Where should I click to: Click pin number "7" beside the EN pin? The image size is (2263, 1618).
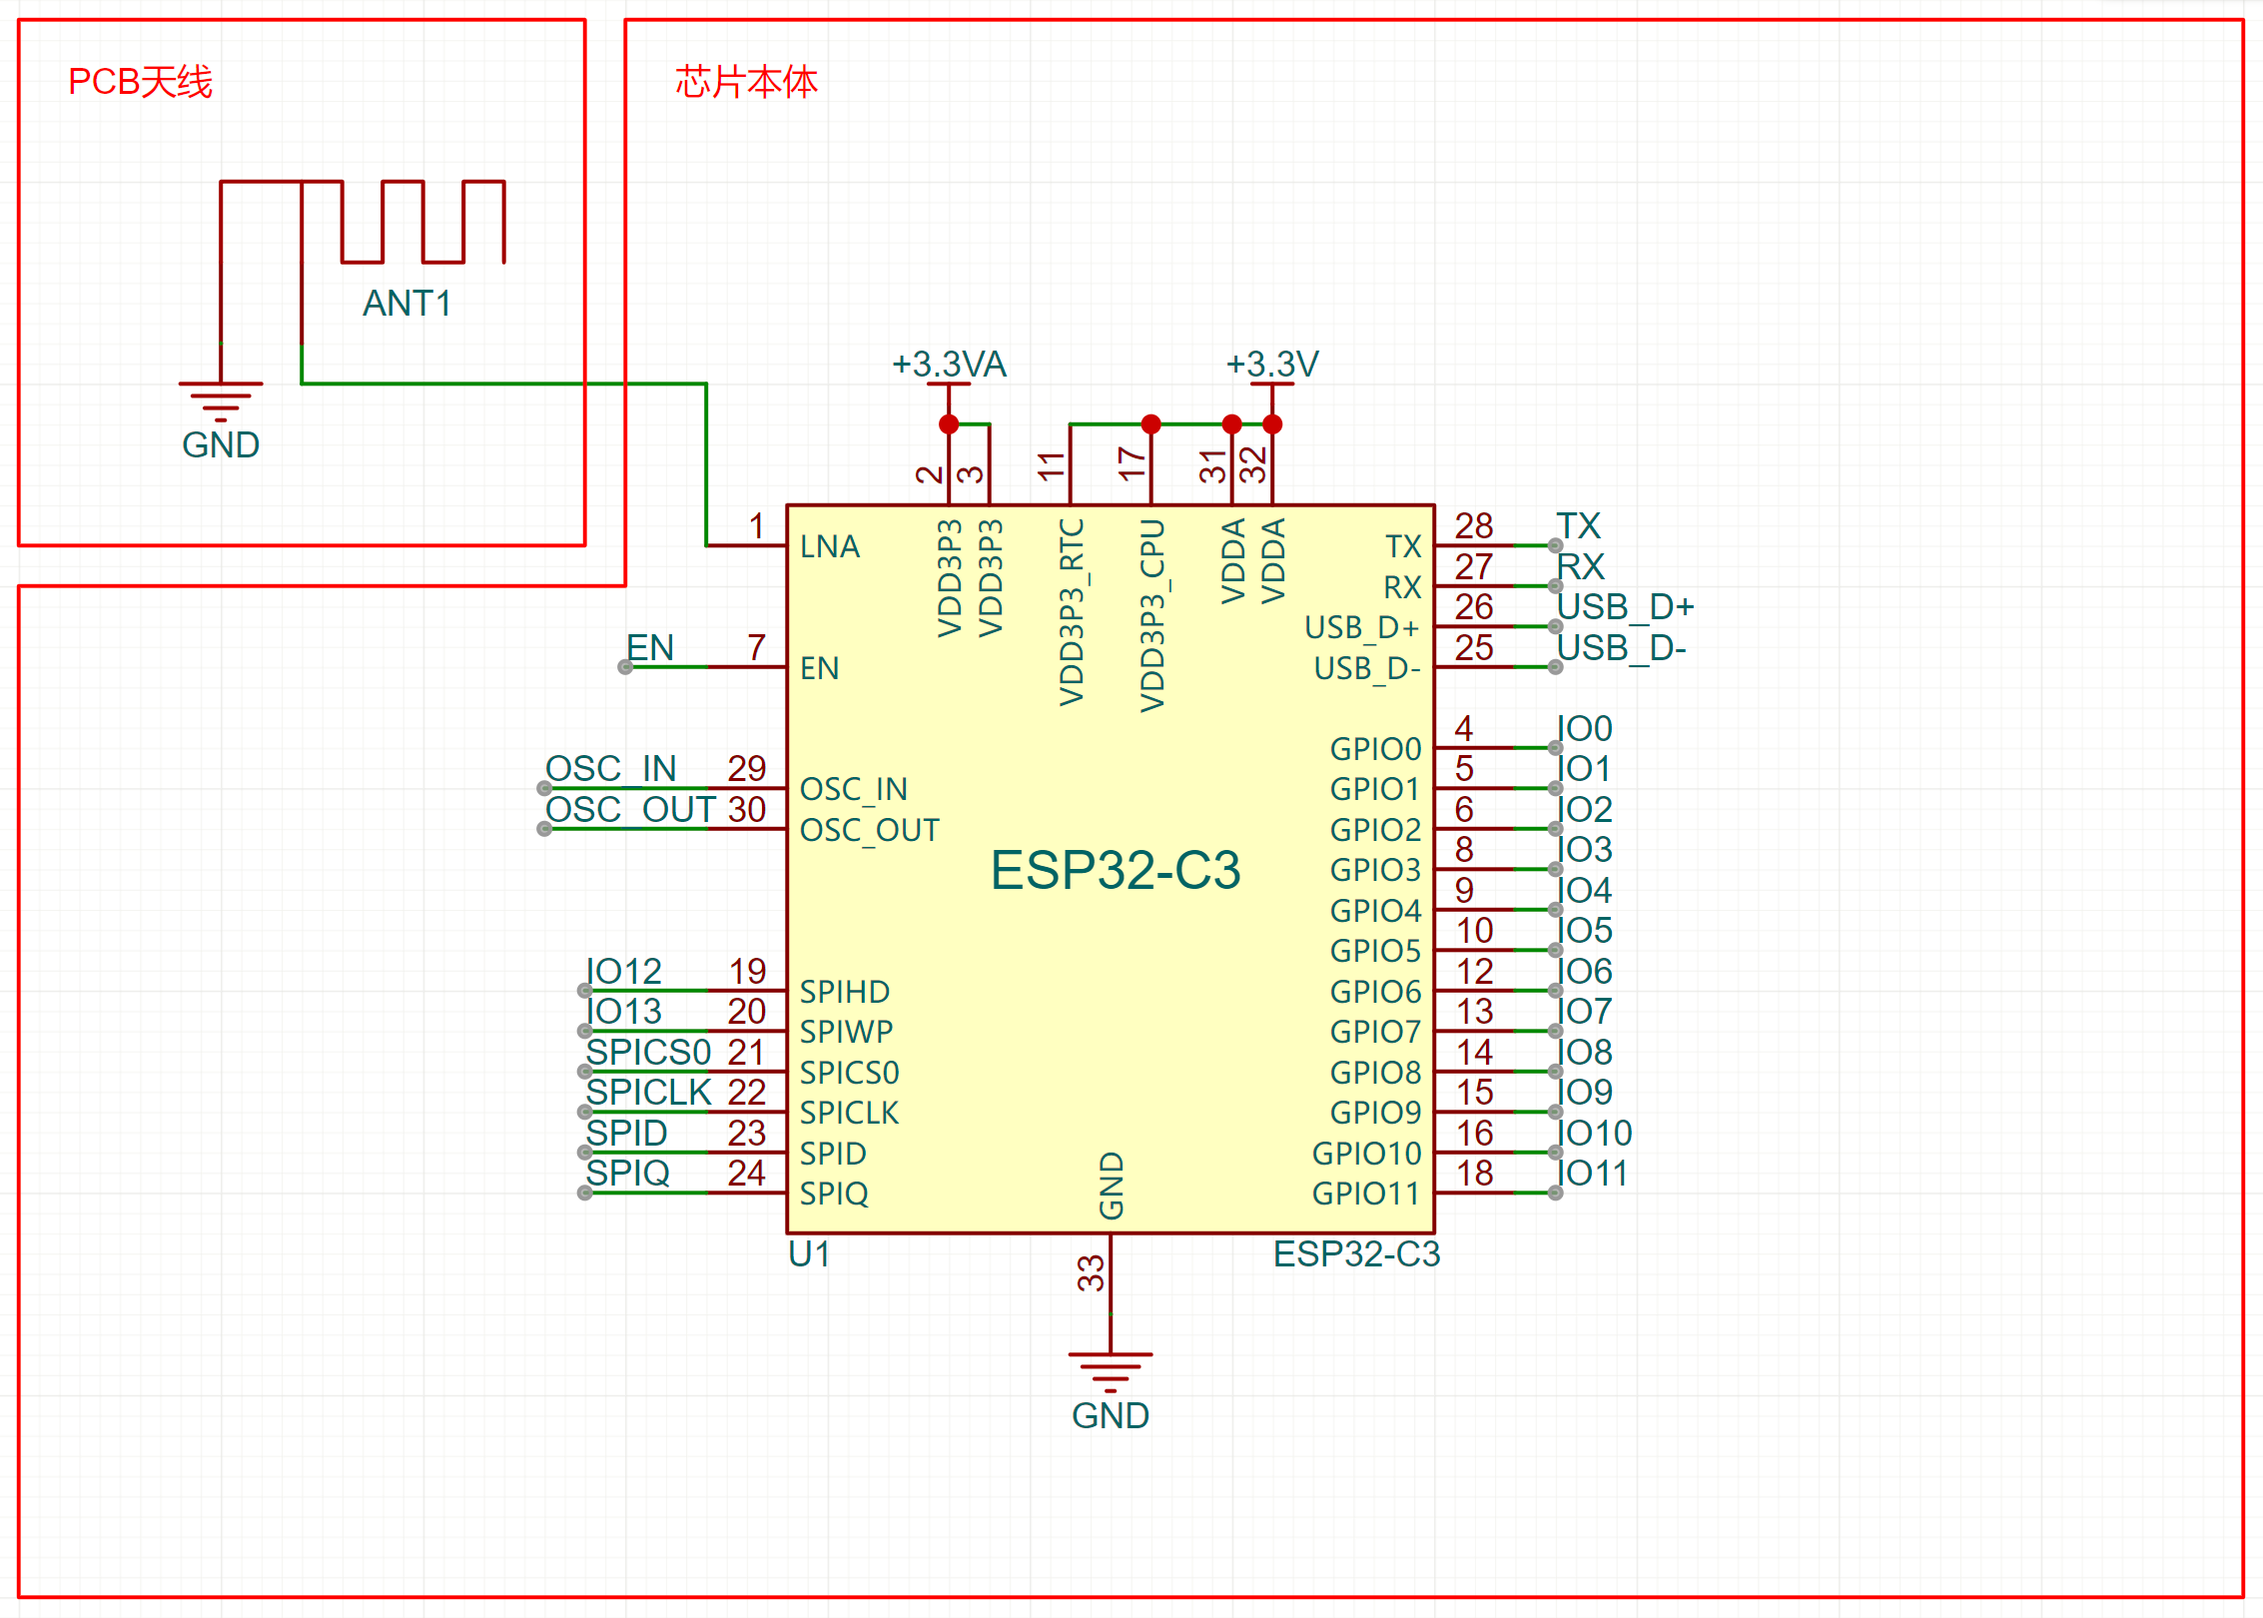[757, 648]
